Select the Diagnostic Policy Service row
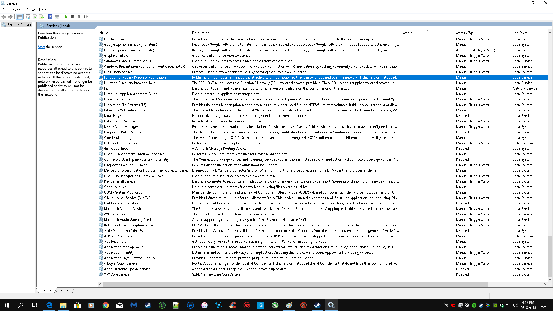The width and height of the screenshot is (553, 311). click(x=123, y=132)
